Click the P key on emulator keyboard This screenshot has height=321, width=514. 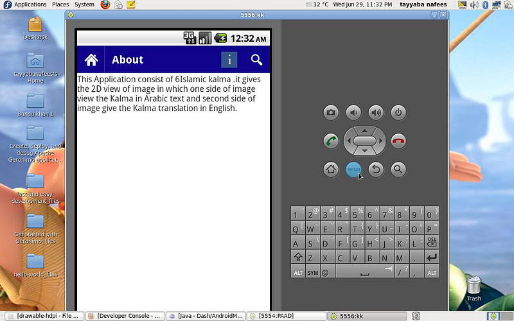click(432, 228)
